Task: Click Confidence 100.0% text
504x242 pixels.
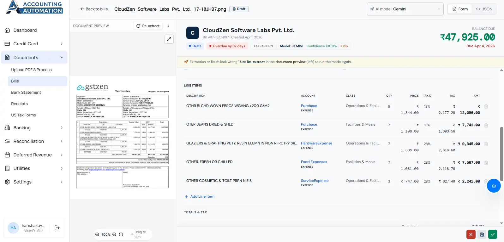Action: 321,46
